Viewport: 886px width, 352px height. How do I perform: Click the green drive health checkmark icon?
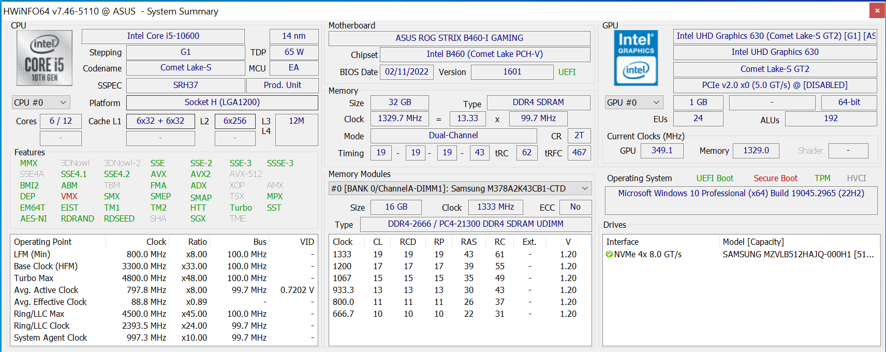point(609,254)
